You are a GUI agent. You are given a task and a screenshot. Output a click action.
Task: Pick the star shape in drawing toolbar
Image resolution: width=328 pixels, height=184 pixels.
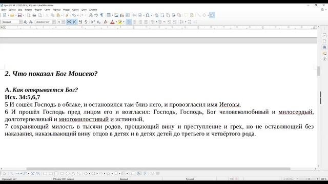pyautogui.click(x=108, y=174)
